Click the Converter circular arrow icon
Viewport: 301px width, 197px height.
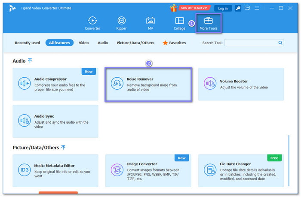(92, 21)
